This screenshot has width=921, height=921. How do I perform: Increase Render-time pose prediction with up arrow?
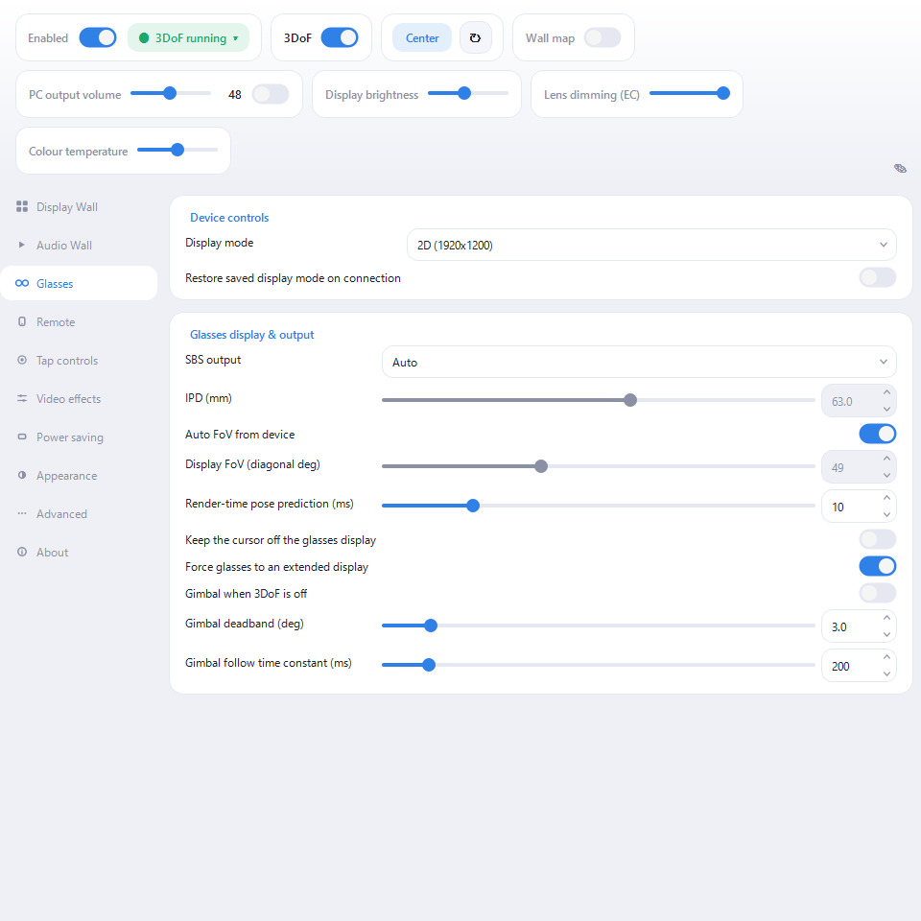[886, 498]
